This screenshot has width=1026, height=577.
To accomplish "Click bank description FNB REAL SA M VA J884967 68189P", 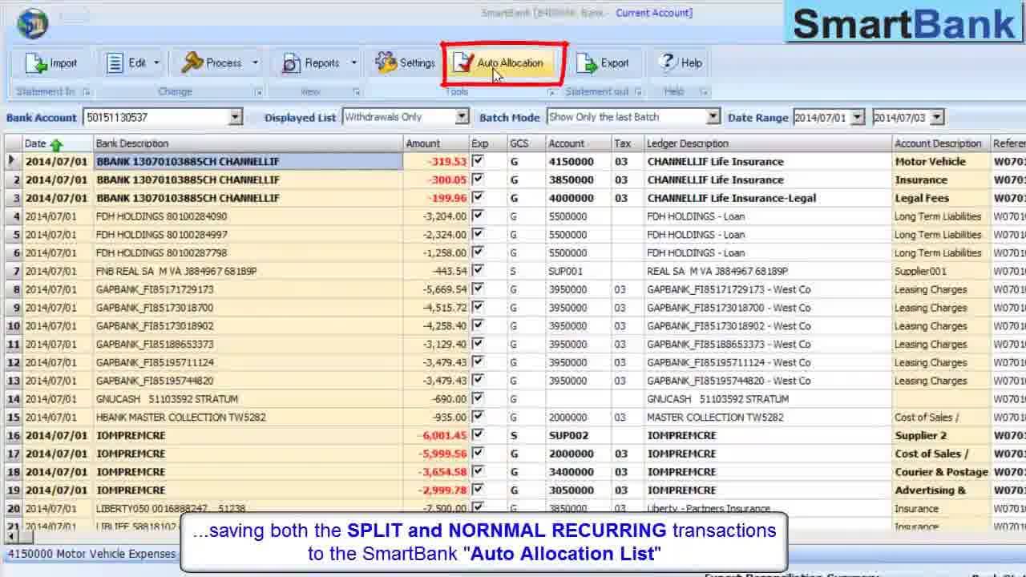I will [x=248, y=271].
